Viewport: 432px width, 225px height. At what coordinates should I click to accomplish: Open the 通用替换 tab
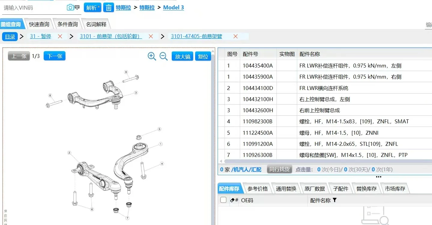point(286,189)
